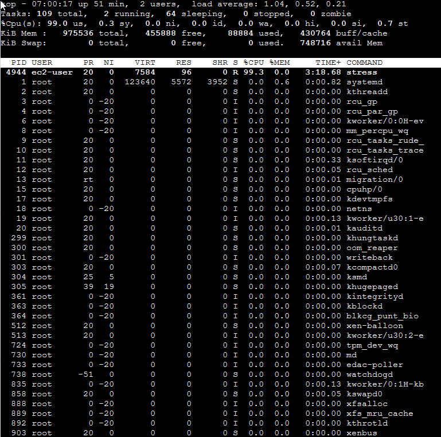The image size is (441, 437).
Task: Select the kworker/0:0H-ev process
Action: coord(385,121)
